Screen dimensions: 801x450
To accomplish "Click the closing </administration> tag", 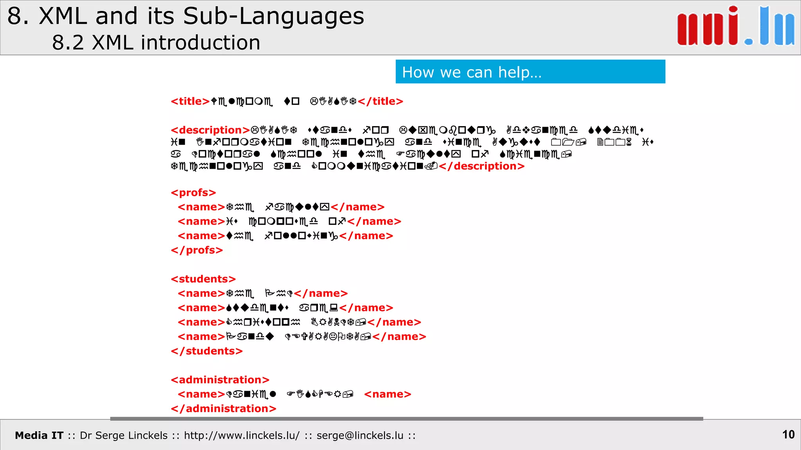I will click(x=223, y=409).
